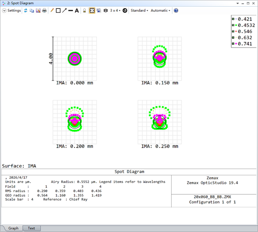Click the Spot Diagram heading in the info panel
Image resolution: width=258 pixels, height=232 pixels.
(130, 172)
